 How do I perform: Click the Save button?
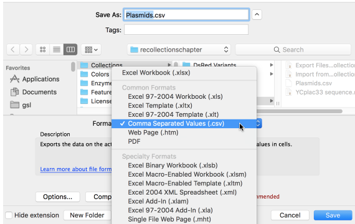[333, 215]
